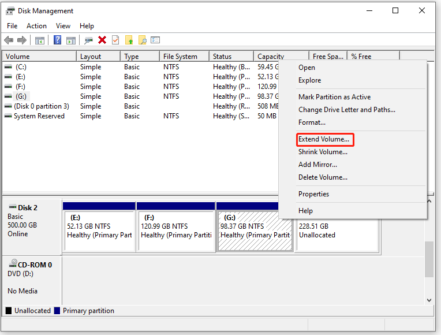Choose Open from the context menu
The width and height of the screenshot is (441, 335).
click(307, 68)
